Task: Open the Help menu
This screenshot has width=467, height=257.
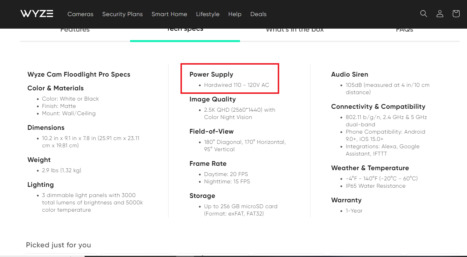Action: click(235, 14)
